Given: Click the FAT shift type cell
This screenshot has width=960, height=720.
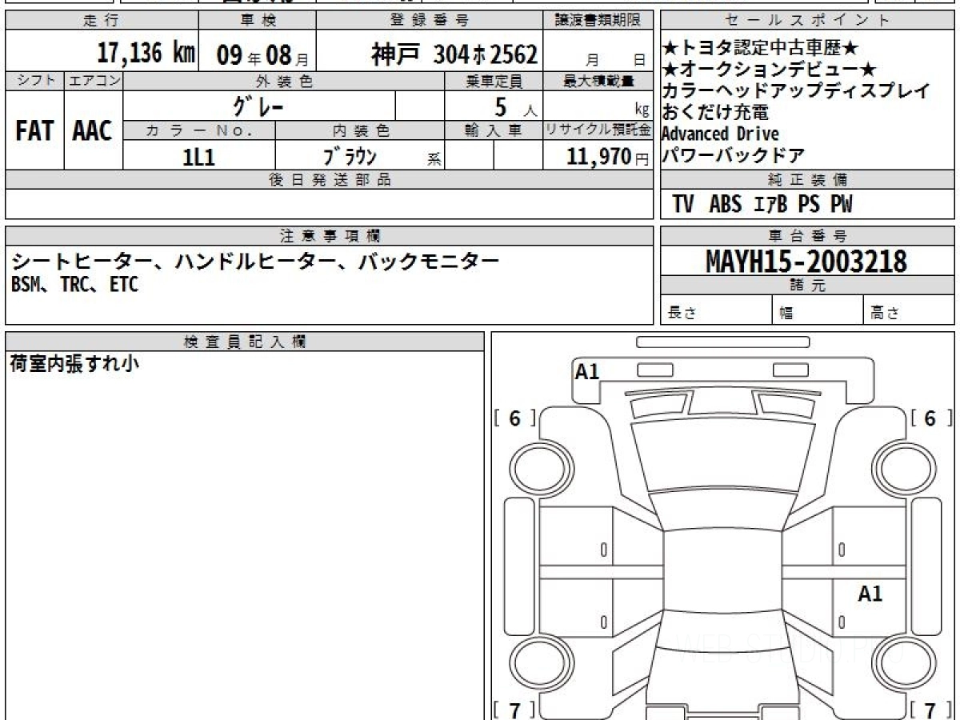Looking at the screenshot, I should tap(34, 130).
